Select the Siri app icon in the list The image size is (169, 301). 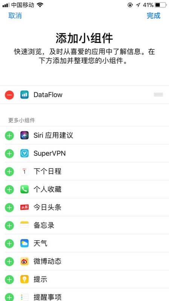tap(24, 135)
